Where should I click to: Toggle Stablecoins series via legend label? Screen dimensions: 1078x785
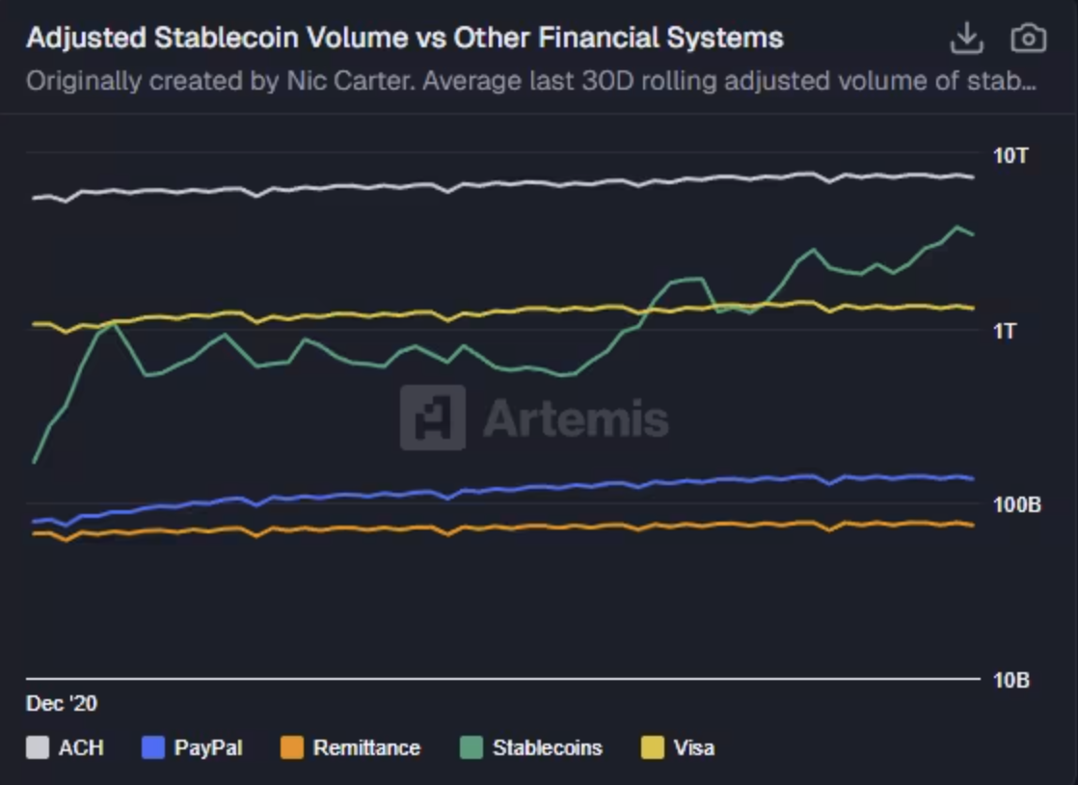tap(547, 747)
